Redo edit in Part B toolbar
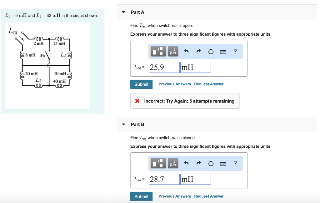The height and width of the screenshot is (203, 320). pos(198,163)
